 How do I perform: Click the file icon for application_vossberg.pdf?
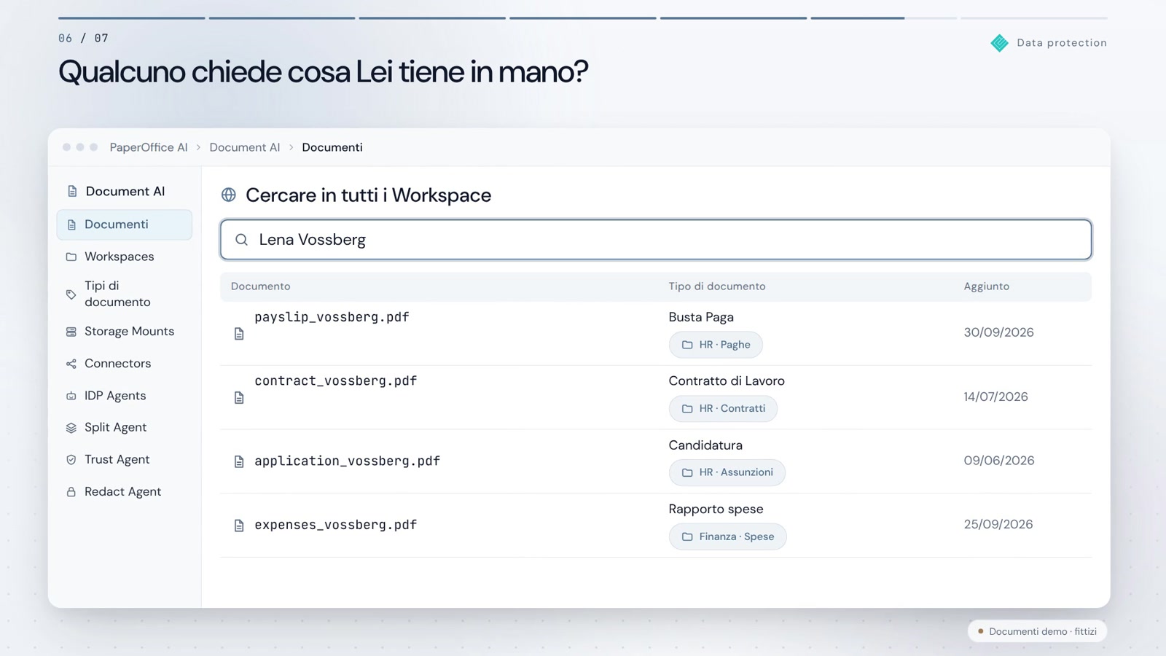pos(239,461)
